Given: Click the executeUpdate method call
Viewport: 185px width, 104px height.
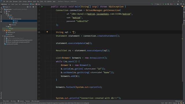Looking at the screenshot, I should click(76, 43).
